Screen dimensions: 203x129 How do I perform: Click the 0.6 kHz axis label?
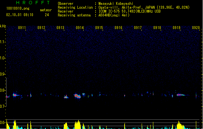pos(3,123)
